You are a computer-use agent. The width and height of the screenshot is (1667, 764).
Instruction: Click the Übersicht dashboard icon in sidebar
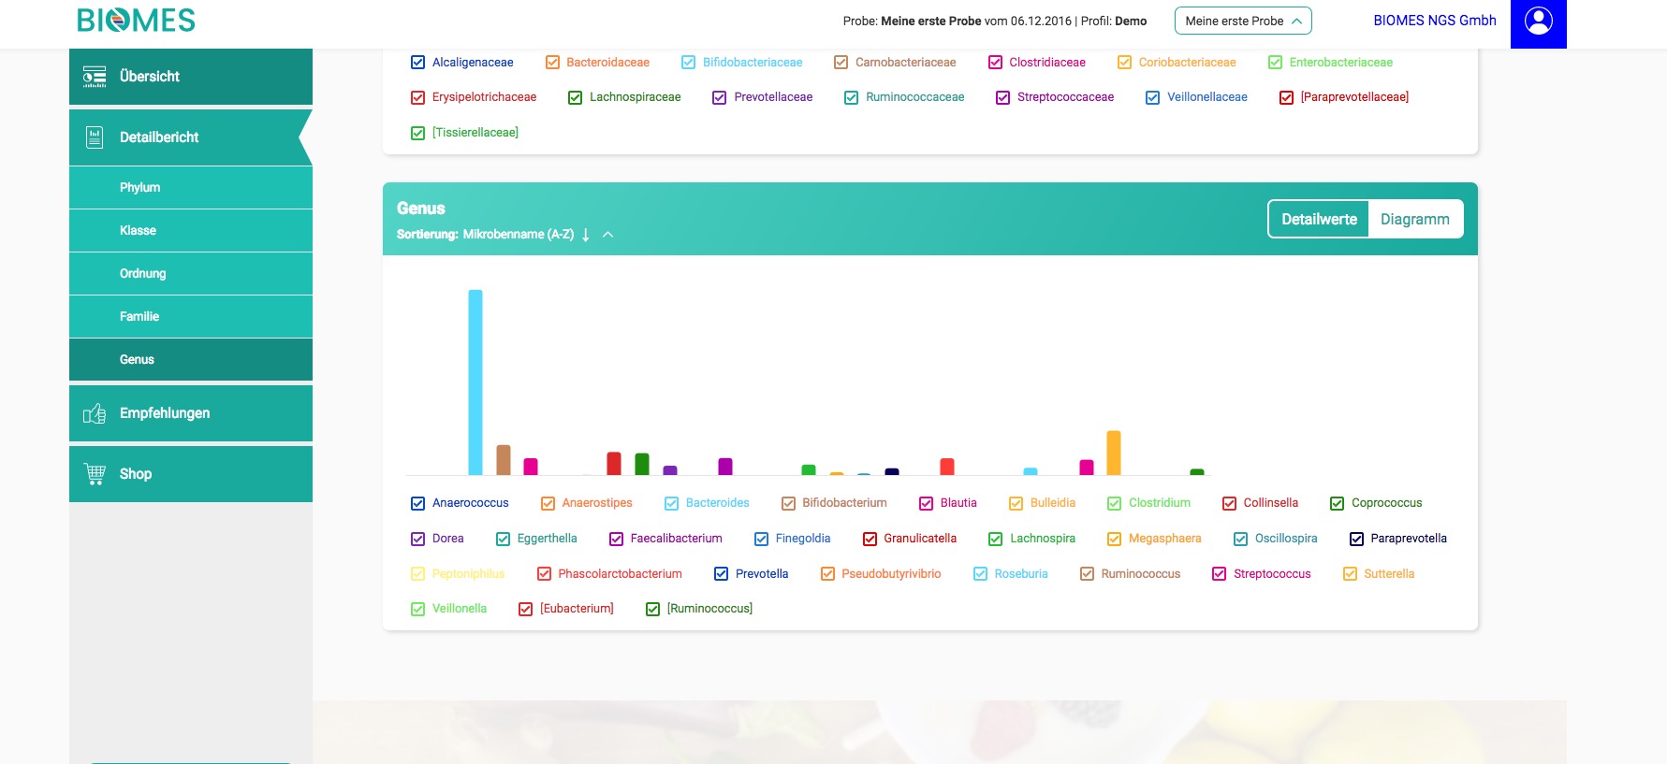coord(95,77)
